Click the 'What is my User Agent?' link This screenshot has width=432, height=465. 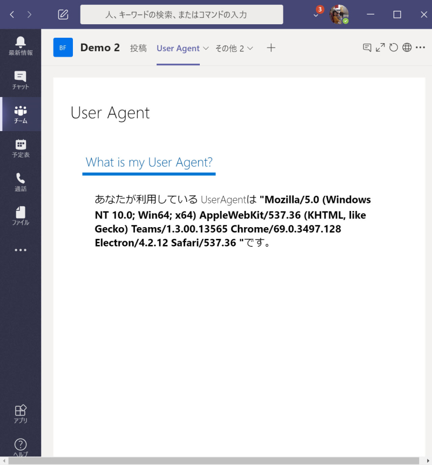coord(149,162)
